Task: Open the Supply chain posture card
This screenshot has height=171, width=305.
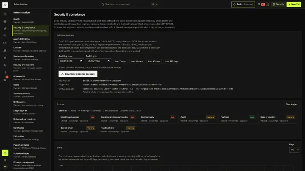Action: pyautogui.click(x=78, y=130)
